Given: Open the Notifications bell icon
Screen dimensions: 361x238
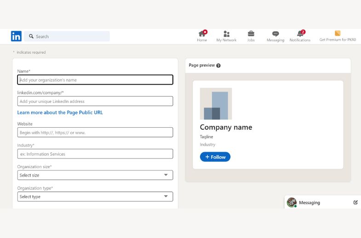Looking at the screenshot, I should (300, 34).
